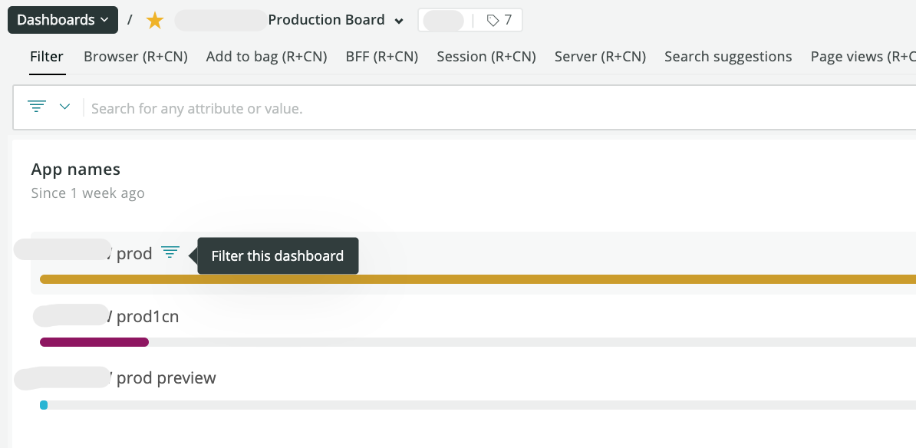Open the Session (R+CN) tab
Screen dimensions: 916x448
[x=486, y=56]
